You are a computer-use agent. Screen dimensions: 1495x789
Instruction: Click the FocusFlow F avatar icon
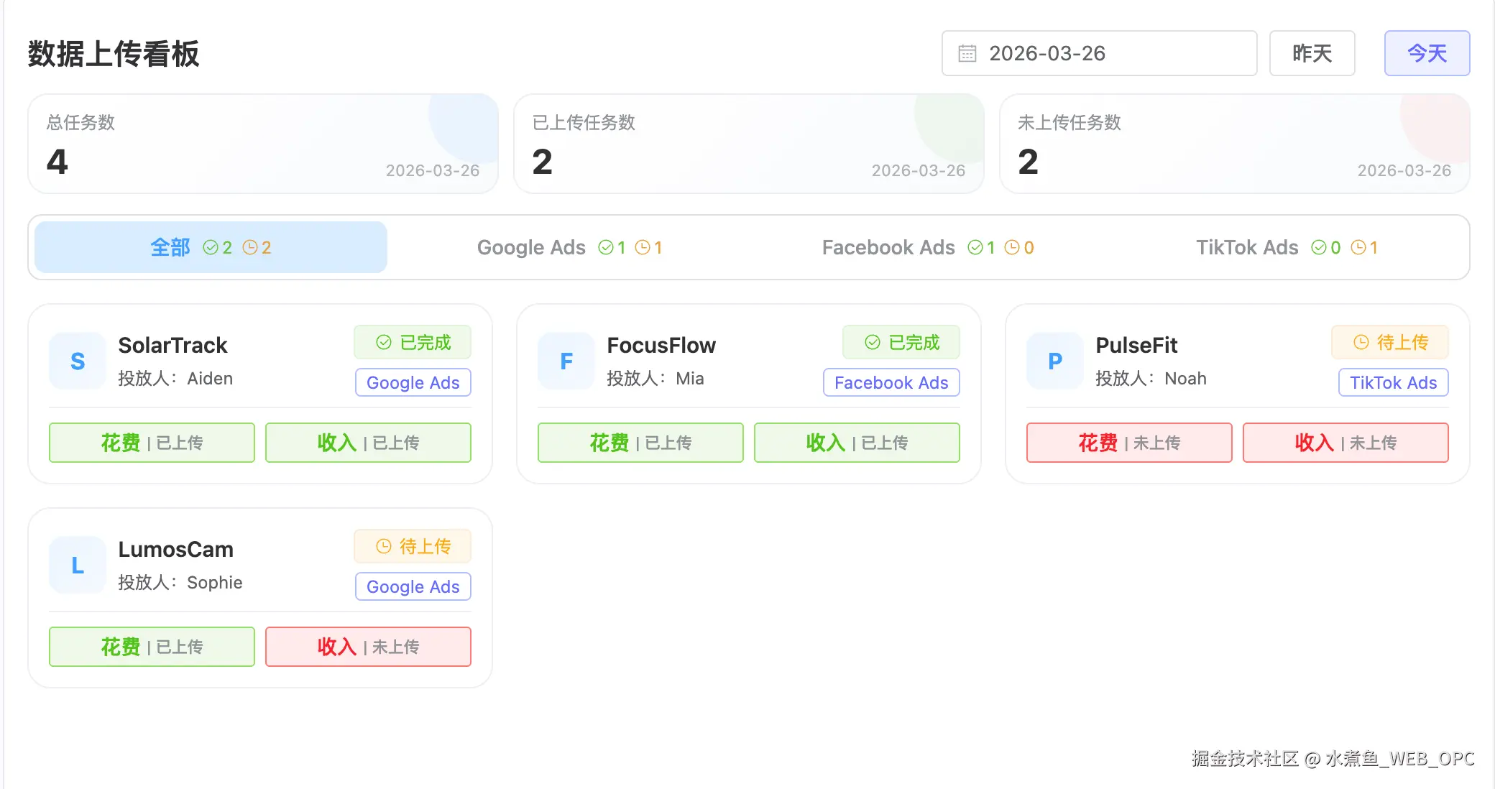(566, 361)
